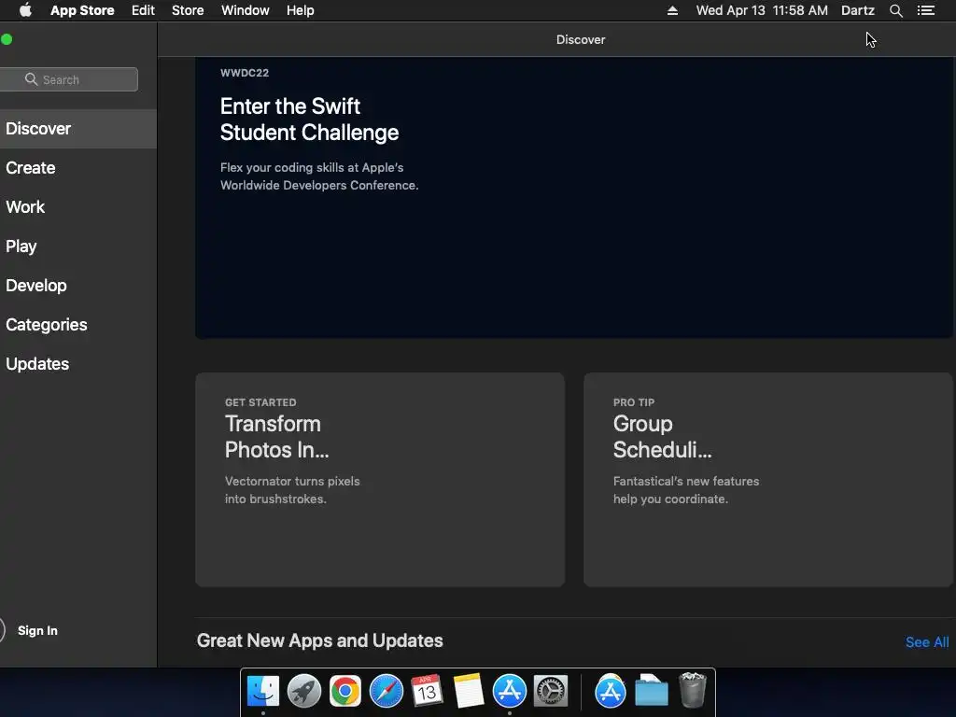Screen dimensions: 956x717
Task: Show Updates in the sidebar
Action: [x=78, y=364]
